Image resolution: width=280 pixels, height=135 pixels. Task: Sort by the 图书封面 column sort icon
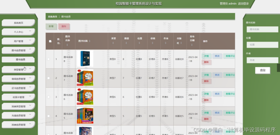(x=89, y=41)
